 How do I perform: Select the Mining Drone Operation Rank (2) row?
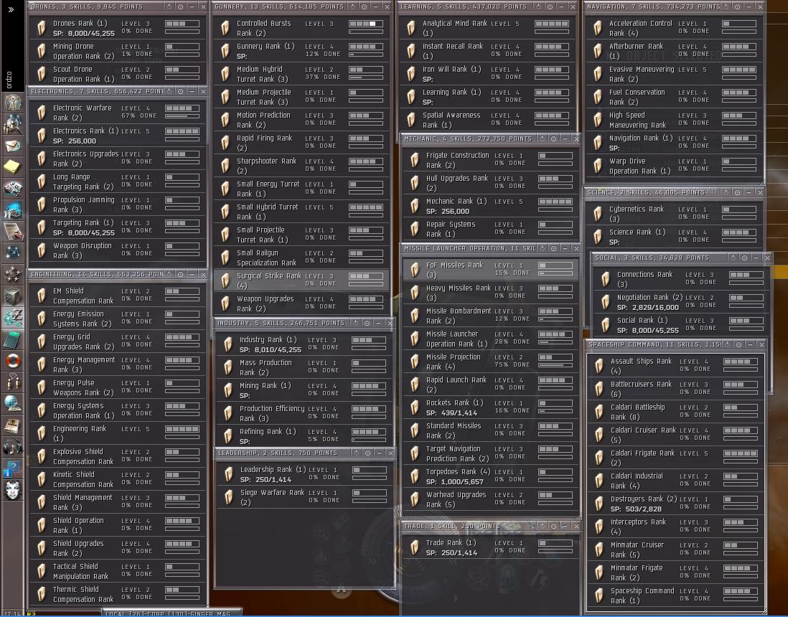pos(118,51)
